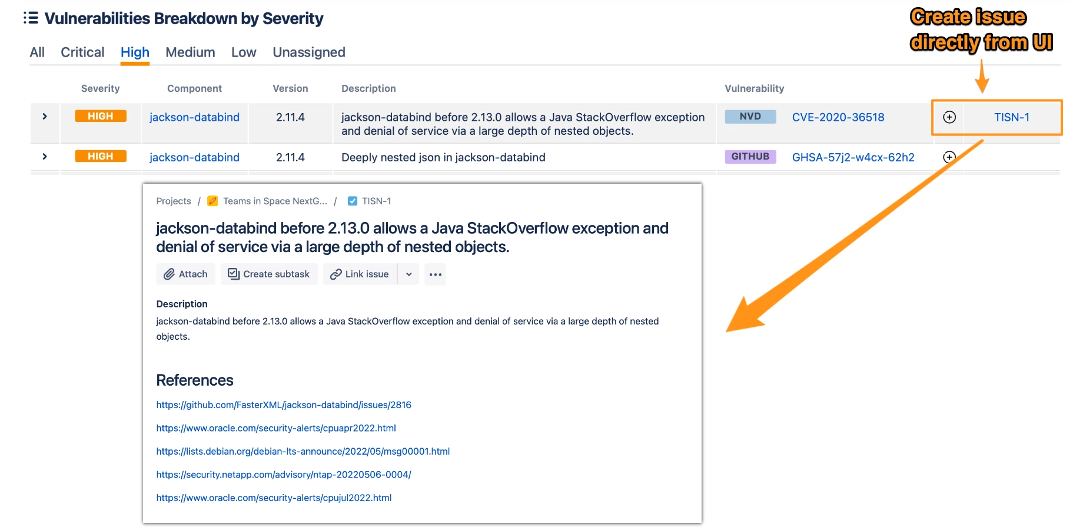
Task: Switch to the Critical severity tab
Action: tap(82, 52)
